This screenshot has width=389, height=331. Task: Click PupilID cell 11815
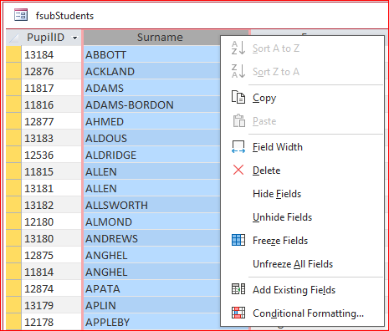pos(51,171)
